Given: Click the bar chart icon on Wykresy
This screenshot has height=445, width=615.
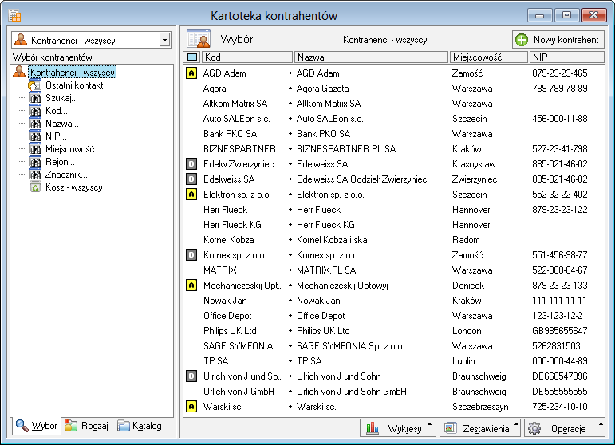Looking at the screenshot, I should click(373, 428).
